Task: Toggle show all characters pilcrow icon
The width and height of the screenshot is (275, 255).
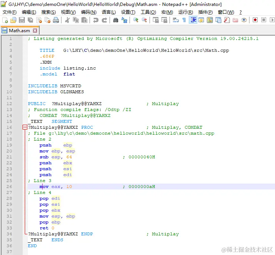Action: 184,20
